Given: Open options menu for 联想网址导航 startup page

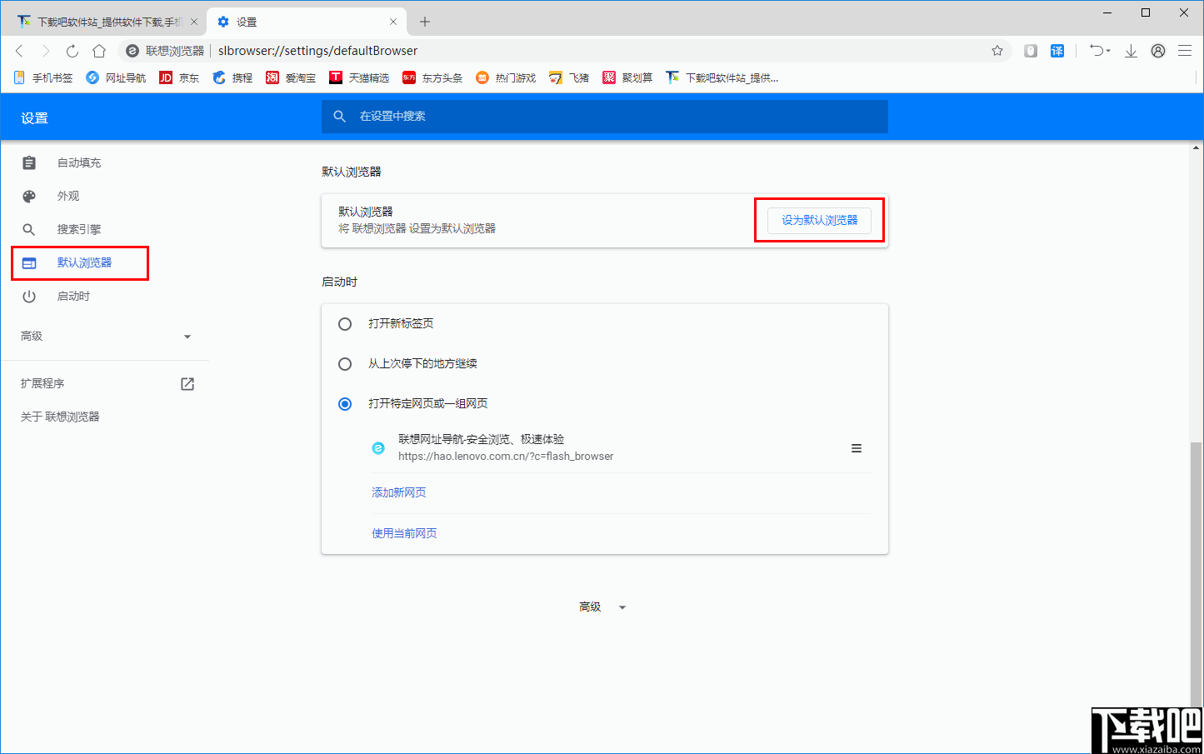Looking at the screenshot, I should [857, 447].
